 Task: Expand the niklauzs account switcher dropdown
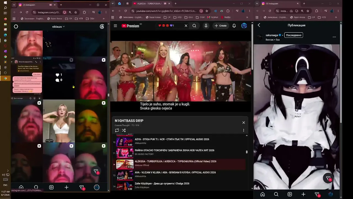tap(58, 27)
